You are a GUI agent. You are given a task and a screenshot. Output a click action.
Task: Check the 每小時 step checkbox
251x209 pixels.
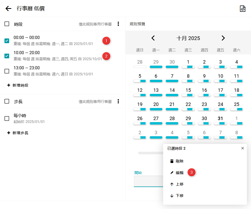[7, 118]
